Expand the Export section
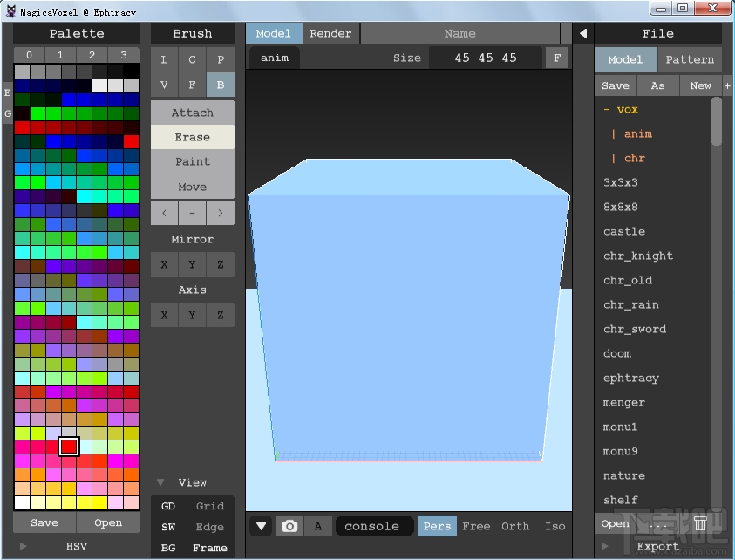This screenshot has width=735, height=560. pyautogui.click(x=604, y=546)
